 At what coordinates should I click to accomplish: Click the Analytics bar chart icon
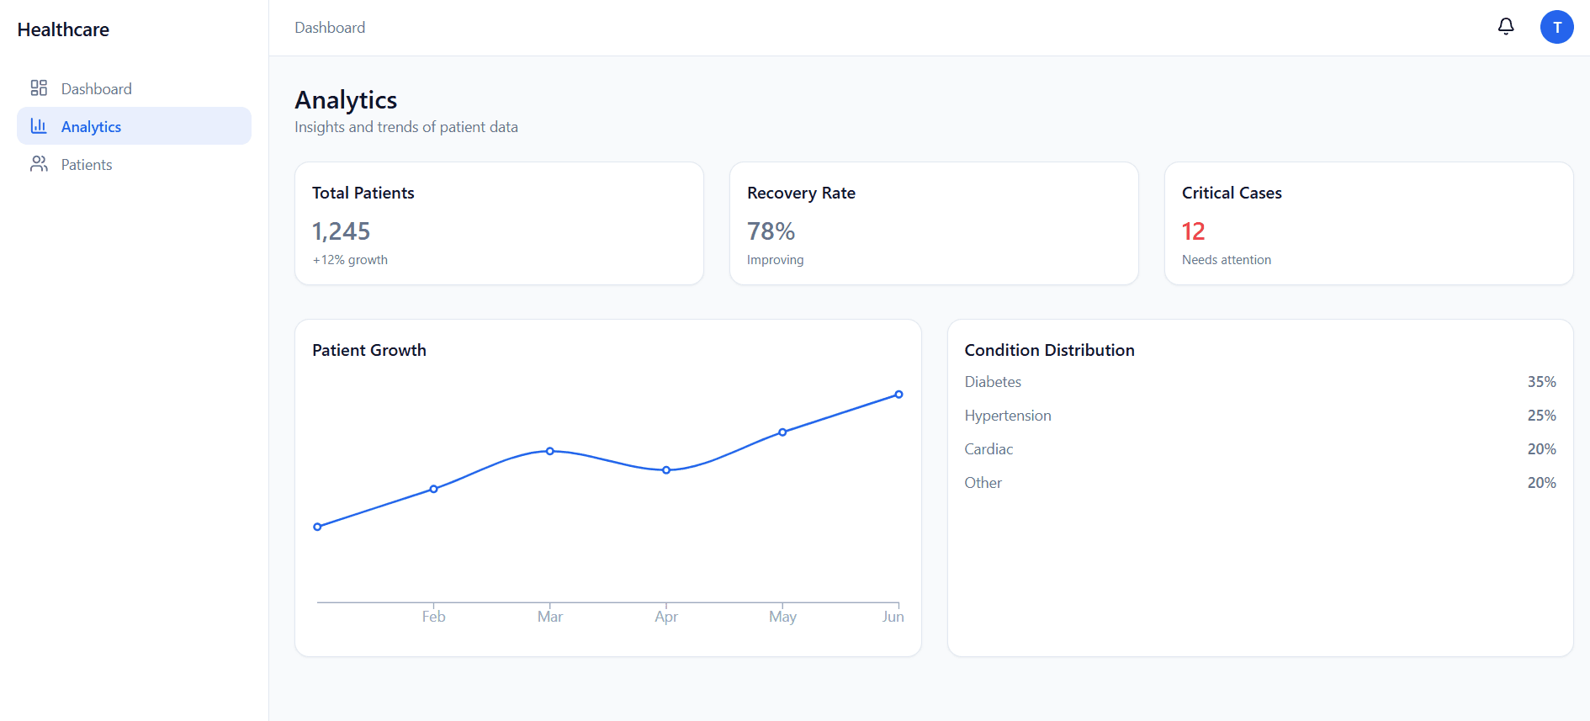(x=39, y=126)
